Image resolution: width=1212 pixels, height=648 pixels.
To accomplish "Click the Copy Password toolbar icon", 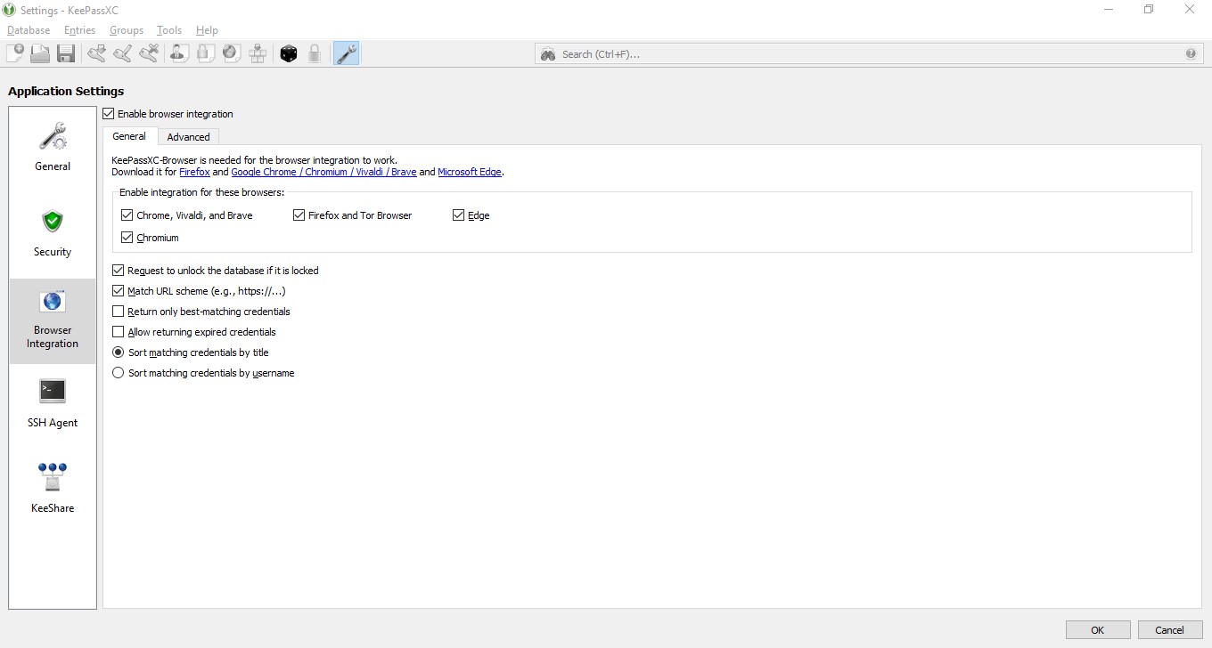I will 205,53.
